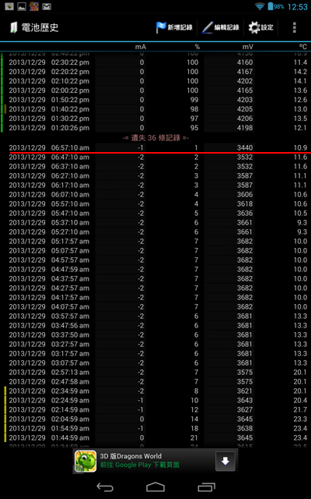Select the 02:24:59 am record row
Image resolution: width=311 pixels, height=499 pixels.
155,400
